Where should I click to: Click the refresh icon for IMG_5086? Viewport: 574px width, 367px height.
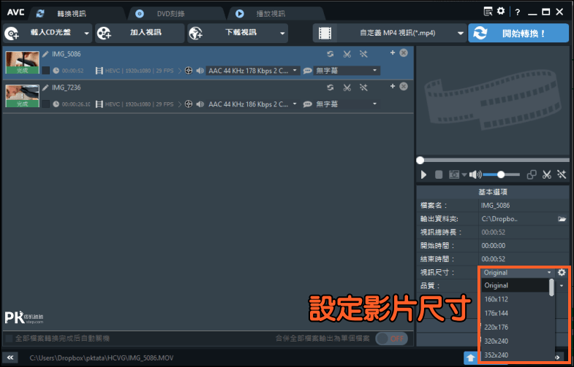click(x=331, y=54)
